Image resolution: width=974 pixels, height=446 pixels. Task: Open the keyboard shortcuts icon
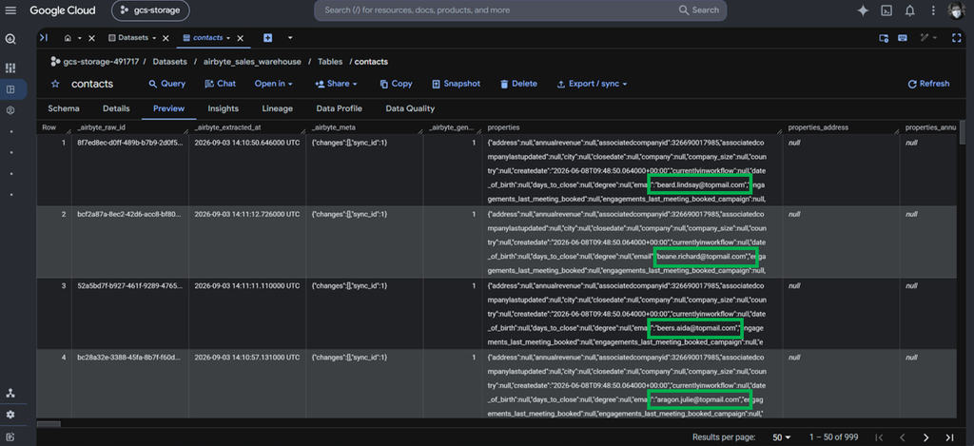[902, 38]
